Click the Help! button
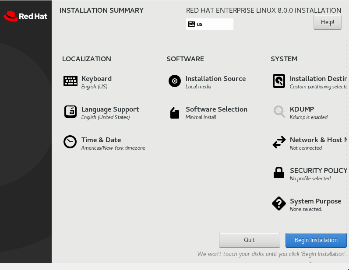The width and height of the screenshot is (349, 270). click(328, 22)
